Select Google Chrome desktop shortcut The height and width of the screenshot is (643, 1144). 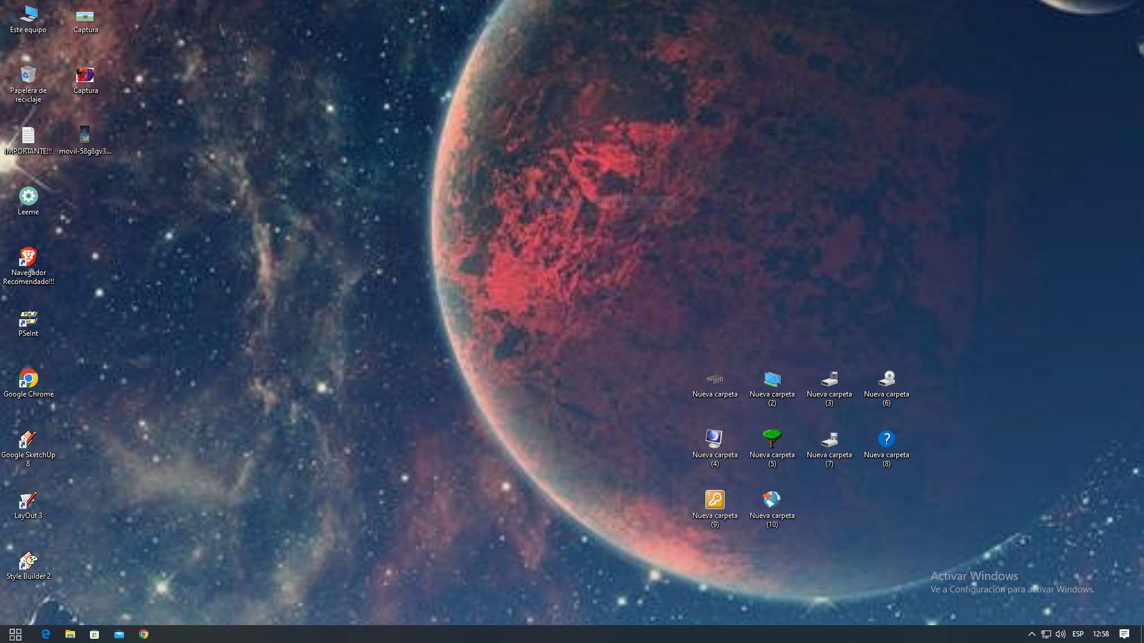[28, 379]
